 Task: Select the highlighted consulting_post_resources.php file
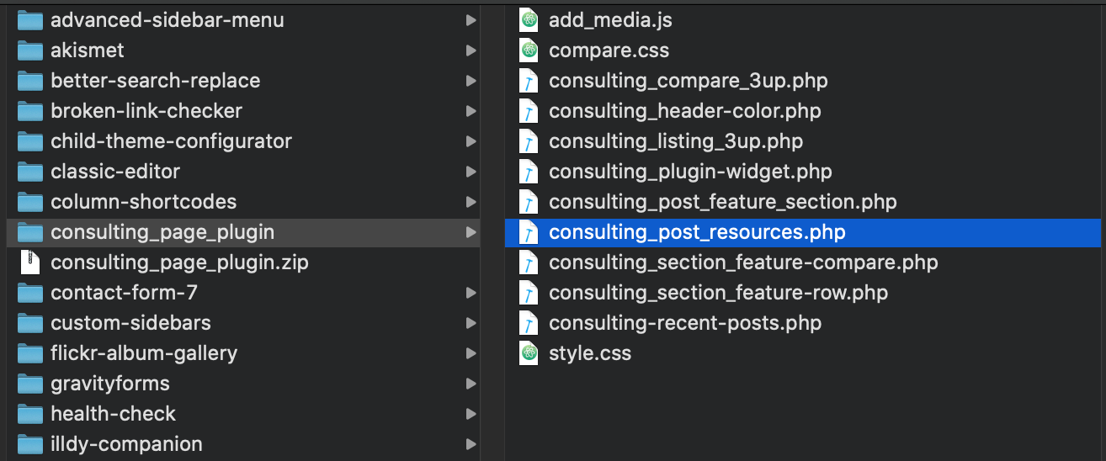(697, 232)
